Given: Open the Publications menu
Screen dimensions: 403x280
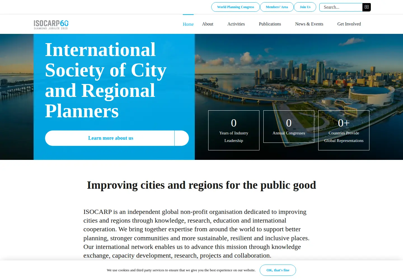Looking at the screenshot, I should pos(270,24).
